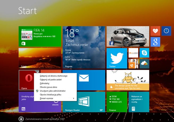Open the Skype tile
The image size is (174, 122).
144,53
